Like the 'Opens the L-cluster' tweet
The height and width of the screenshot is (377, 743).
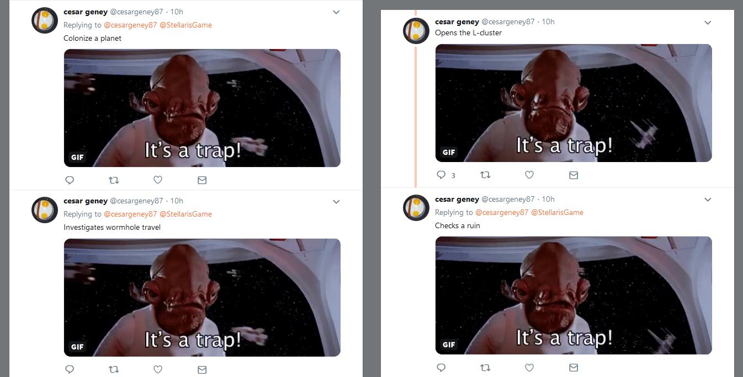[529, 175]
